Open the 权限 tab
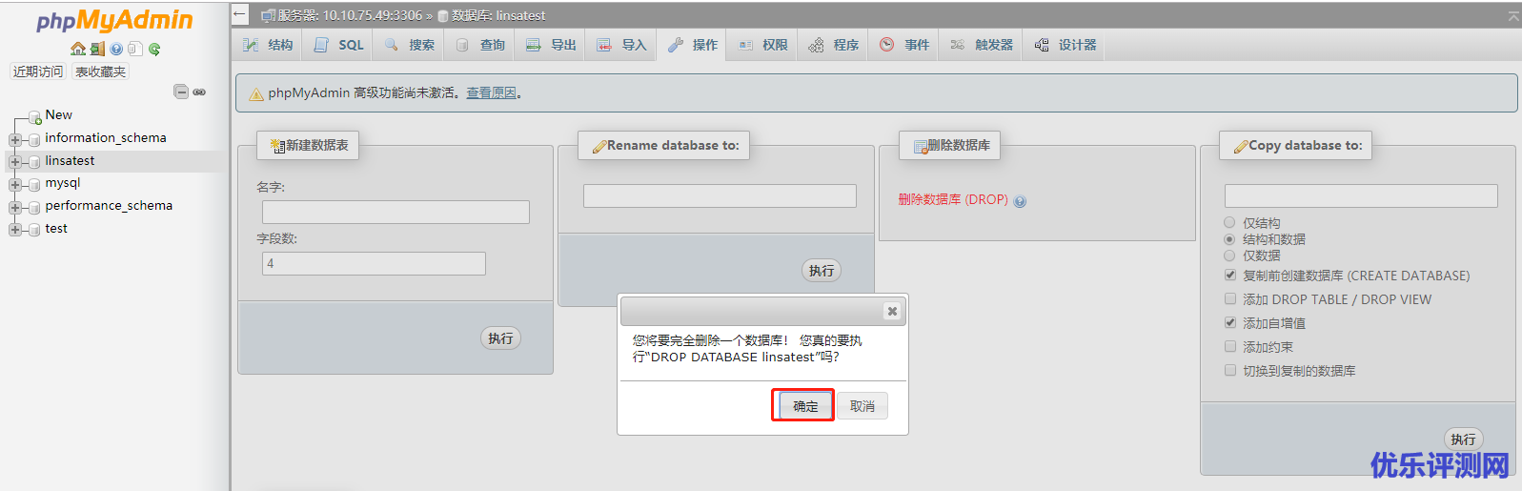Screen dimensions: 1522x491 (x=762, y=45)
